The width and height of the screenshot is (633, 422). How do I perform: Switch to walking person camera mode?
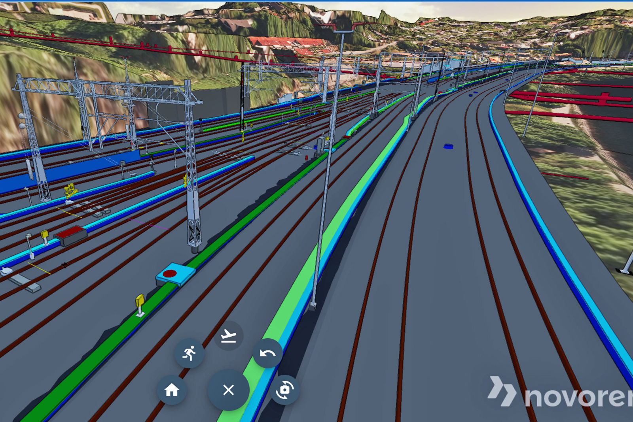point(189,353)
